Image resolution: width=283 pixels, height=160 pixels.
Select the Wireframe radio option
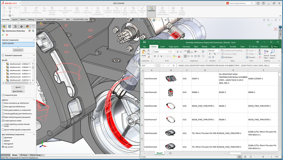pyautogui.click(x=3, y=137)
